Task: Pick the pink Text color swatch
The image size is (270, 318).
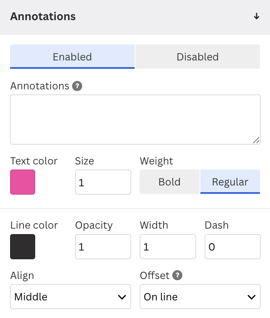Action: click(23, 182)
